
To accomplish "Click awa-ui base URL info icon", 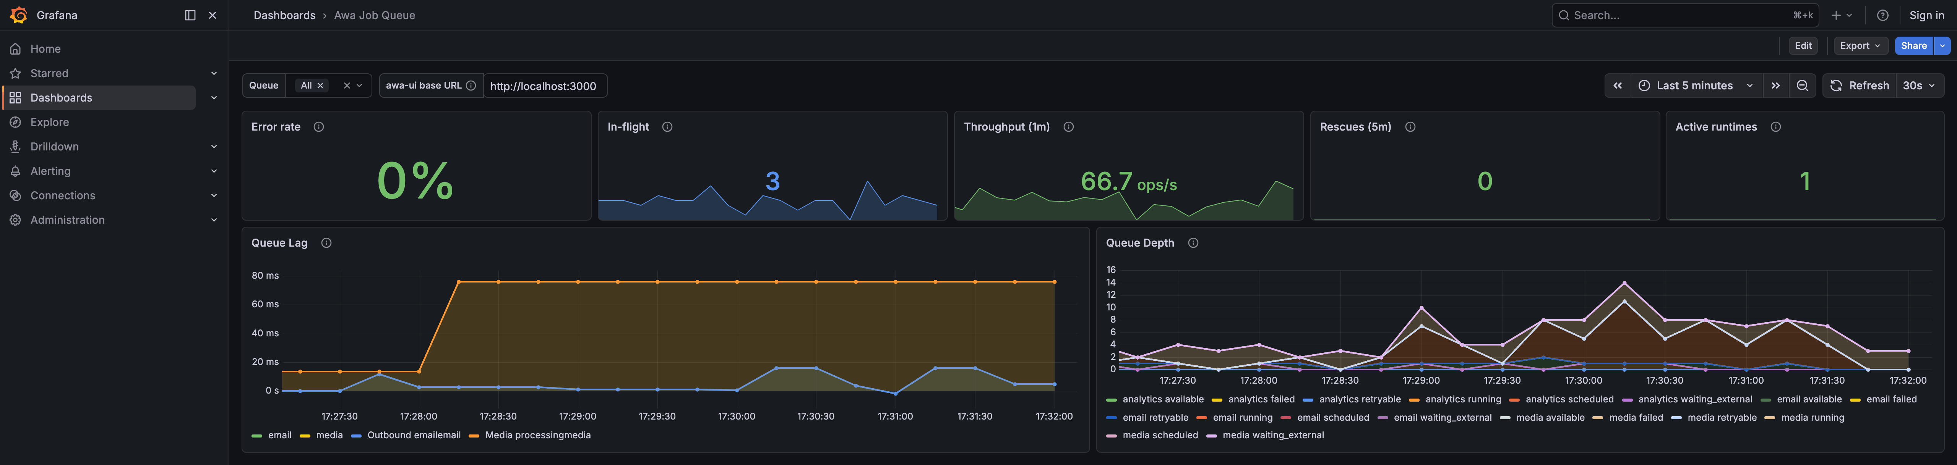I will 471,86.
